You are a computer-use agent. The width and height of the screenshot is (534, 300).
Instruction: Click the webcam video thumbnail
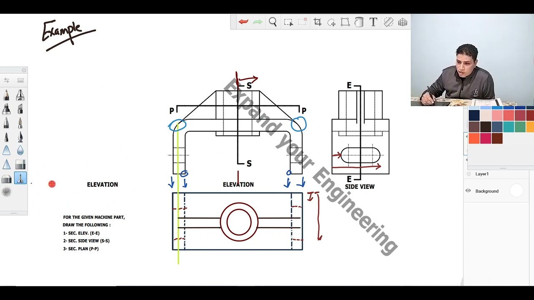click(472, 60)
